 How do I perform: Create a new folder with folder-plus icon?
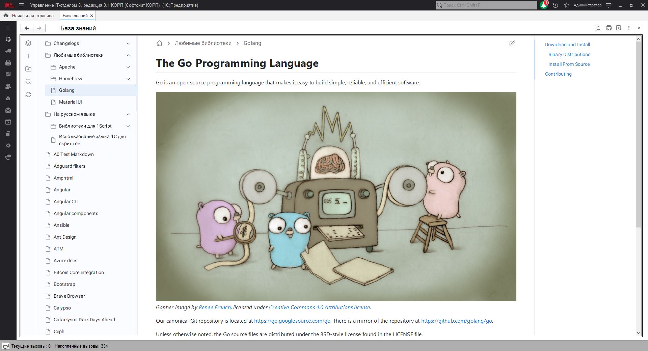[28, 69]
